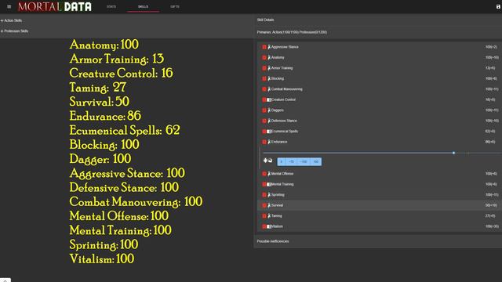Click the Mortal Data logo
Viewport: 502px width, 282px height.
click(x=55, y=6)
